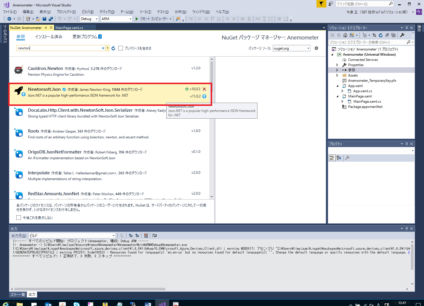Toggle auto-hide pin on Properties panel
This screenshot has height=306, width=424.
click(407, 144)
